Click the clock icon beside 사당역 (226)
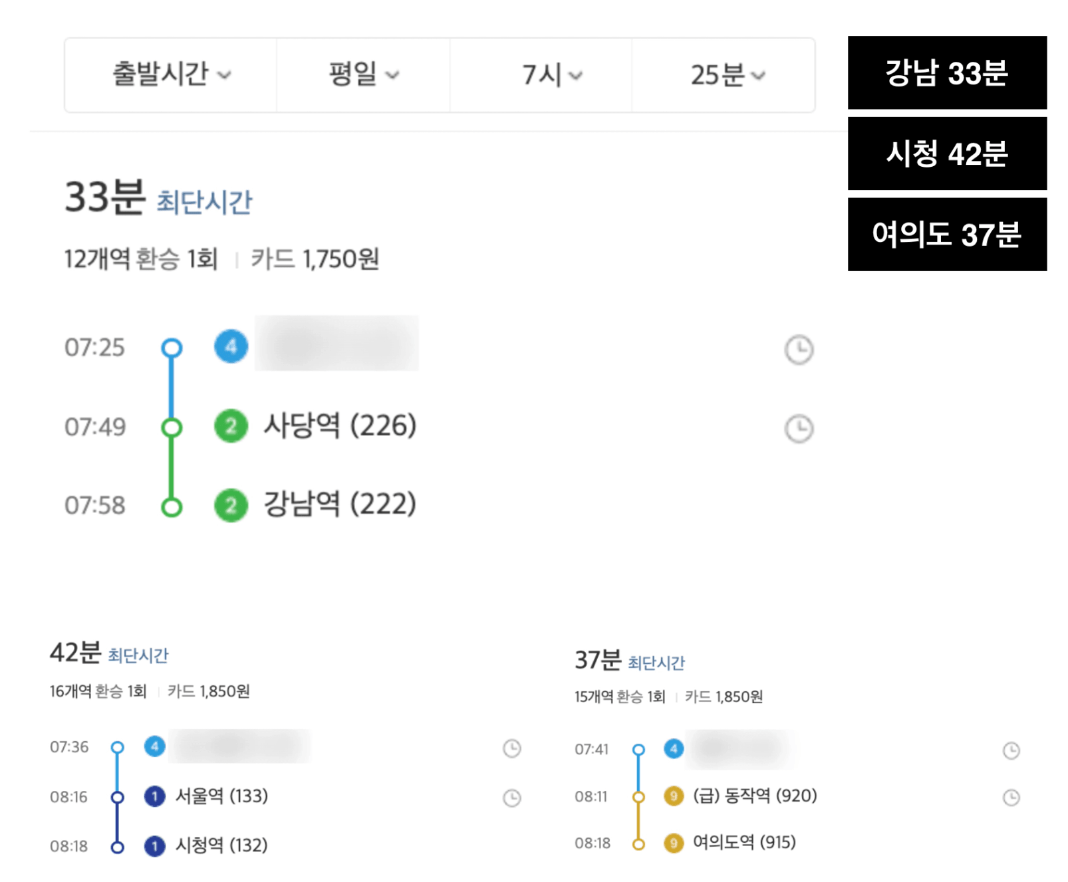 (799, 429)
